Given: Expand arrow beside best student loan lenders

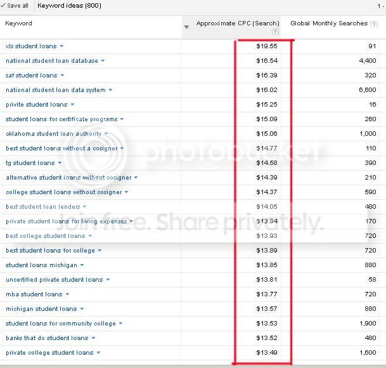Looking at the screenshot, I should [84, 207].
